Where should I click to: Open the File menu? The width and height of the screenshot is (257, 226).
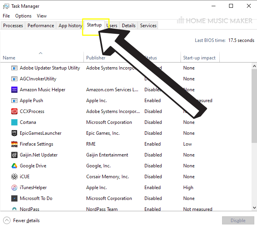pos(6,16)
